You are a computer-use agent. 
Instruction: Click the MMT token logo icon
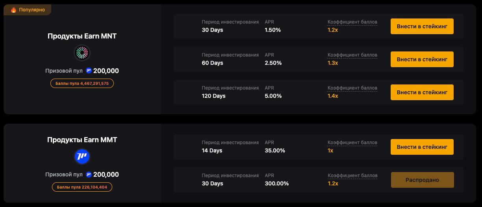coord(82,157)
